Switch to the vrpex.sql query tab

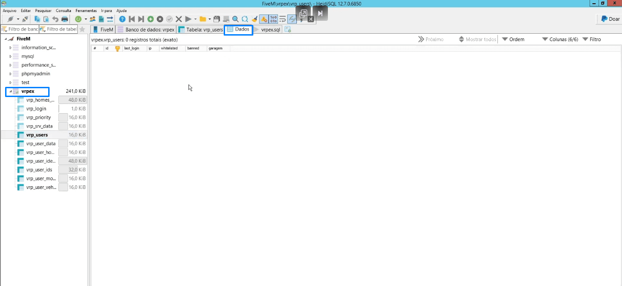click(267, 30)
